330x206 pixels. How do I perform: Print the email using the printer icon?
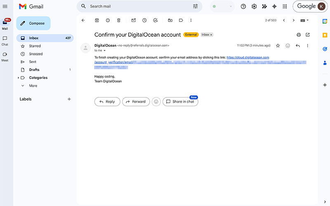299,35
